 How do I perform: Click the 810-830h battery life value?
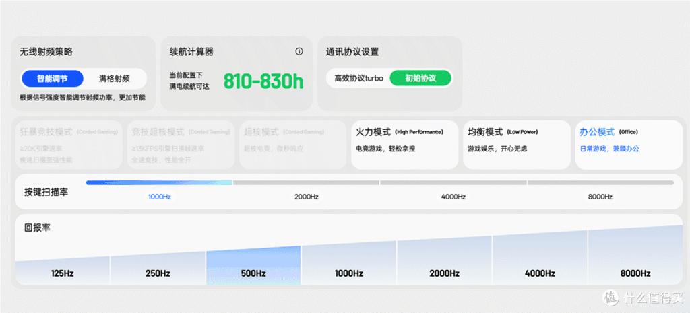[x=263, y=81]
